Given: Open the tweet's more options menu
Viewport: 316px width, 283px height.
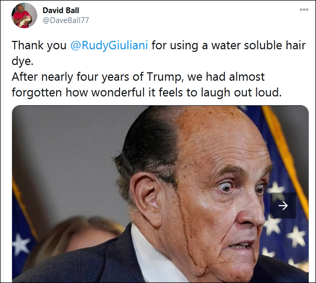Looking at the screenshot, I should point(304,10).
